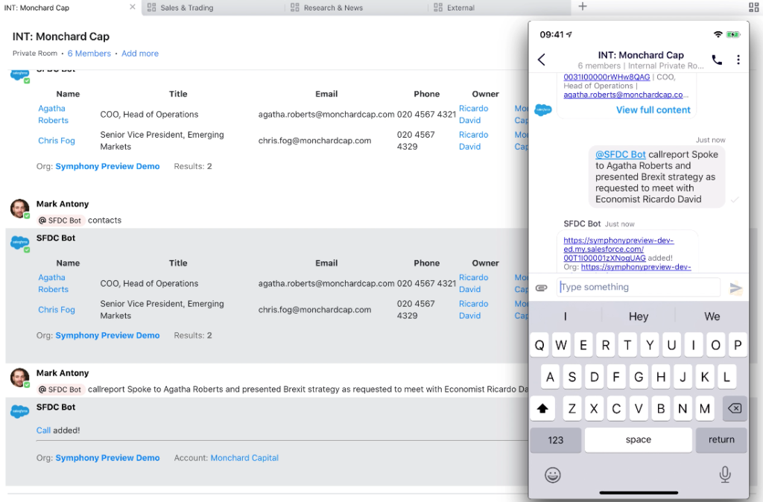Tap the Z key on the keyboard
This screenshot has height=502, width=763.
(x=572, y=409)
